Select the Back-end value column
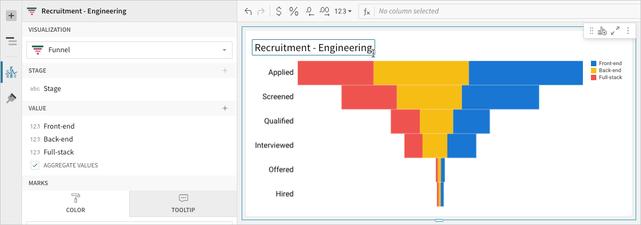The width and height of the screenshot is (641, 225). pos(59,139)
